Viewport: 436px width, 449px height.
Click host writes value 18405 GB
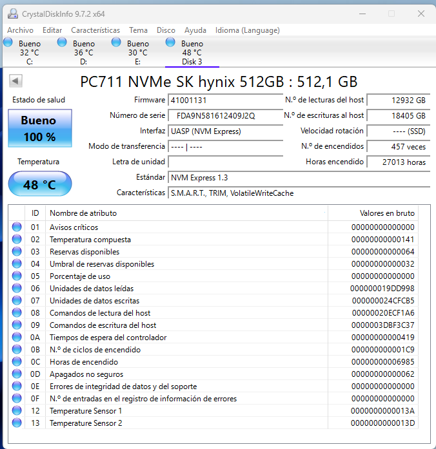pos(399,116)
